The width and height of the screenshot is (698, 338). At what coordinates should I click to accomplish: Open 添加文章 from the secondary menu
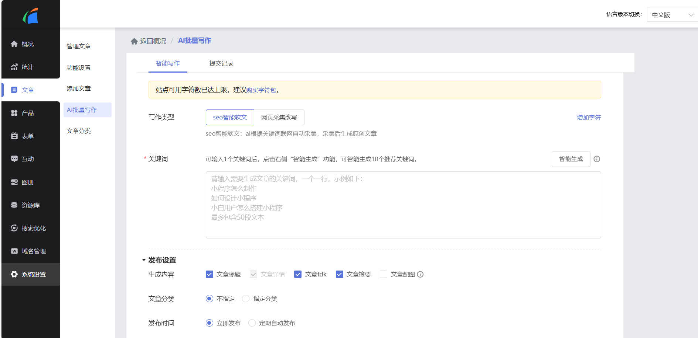pyautogui.click(x=78, y=88)
